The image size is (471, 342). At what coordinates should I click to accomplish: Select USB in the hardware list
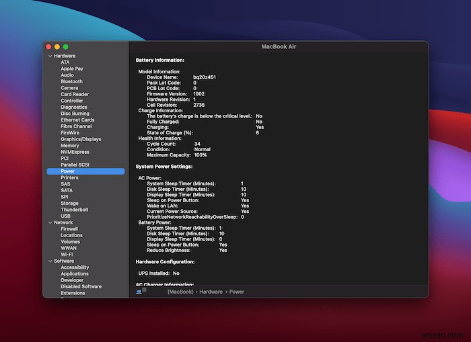[x=65, y=216]
